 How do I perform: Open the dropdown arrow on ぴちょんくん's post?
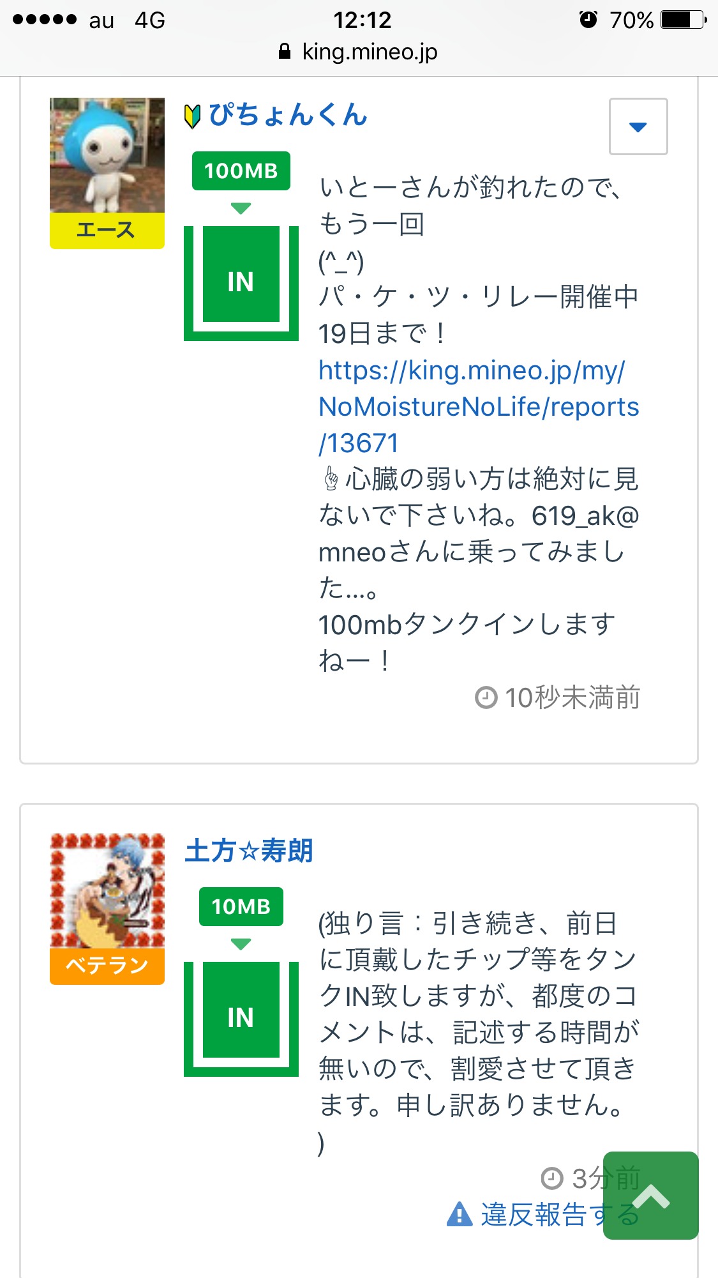[638, 126]
